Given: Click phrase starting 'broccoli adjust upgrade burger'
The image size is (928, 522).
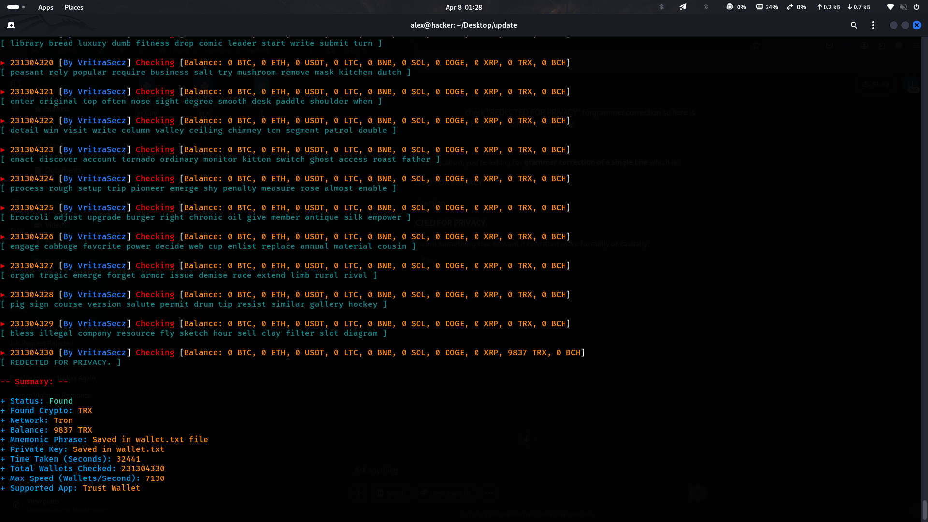Looking at the screenshot, I should (x=206, y=217).
